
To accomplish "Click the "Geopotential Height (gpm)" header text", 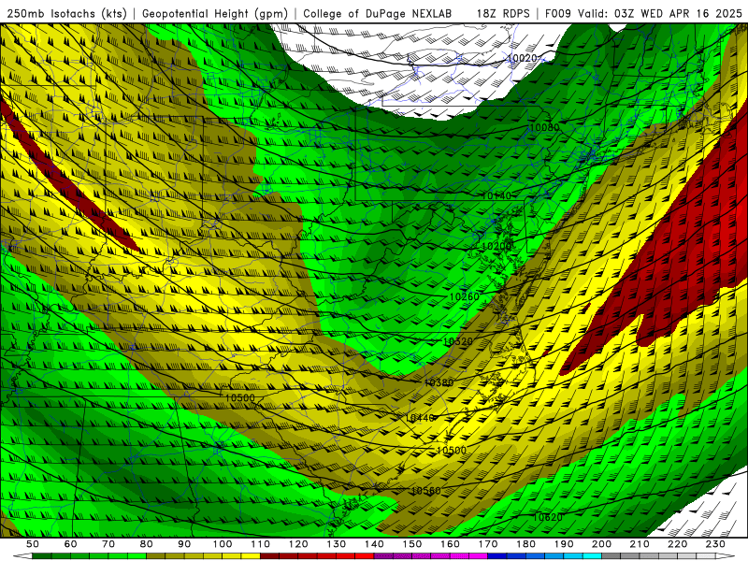I will pos(215,14).
